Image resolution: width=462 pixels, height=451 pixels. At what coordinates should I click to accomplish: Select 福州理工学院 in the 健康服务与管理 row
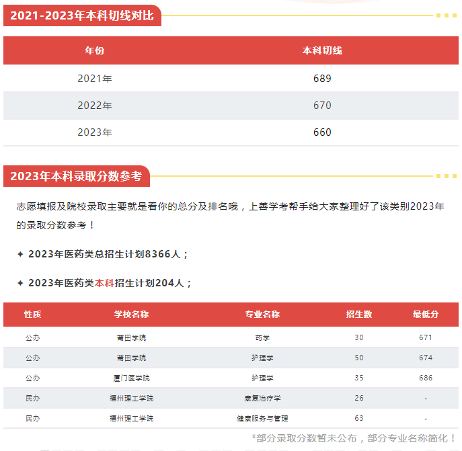(x=131, y=418)
